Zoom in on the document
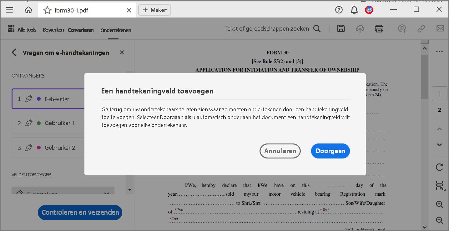Screen dimensions: 449x231 coord(439,205)
